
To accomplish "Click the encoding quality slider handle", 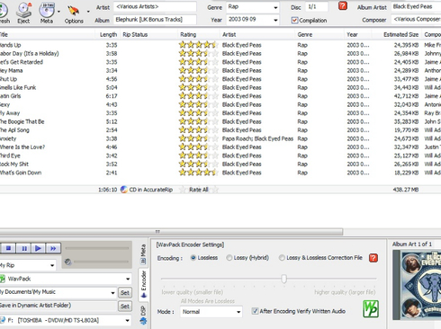I will coord(283,279).
